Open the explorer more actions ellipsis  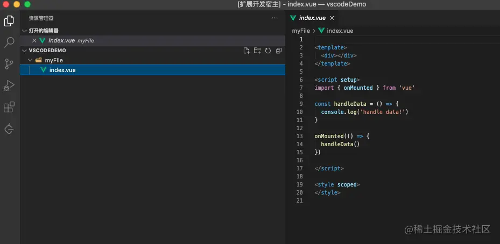coord(274,18)
